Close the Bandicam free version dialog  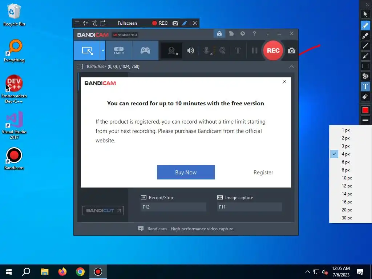[x=284, y=82]
